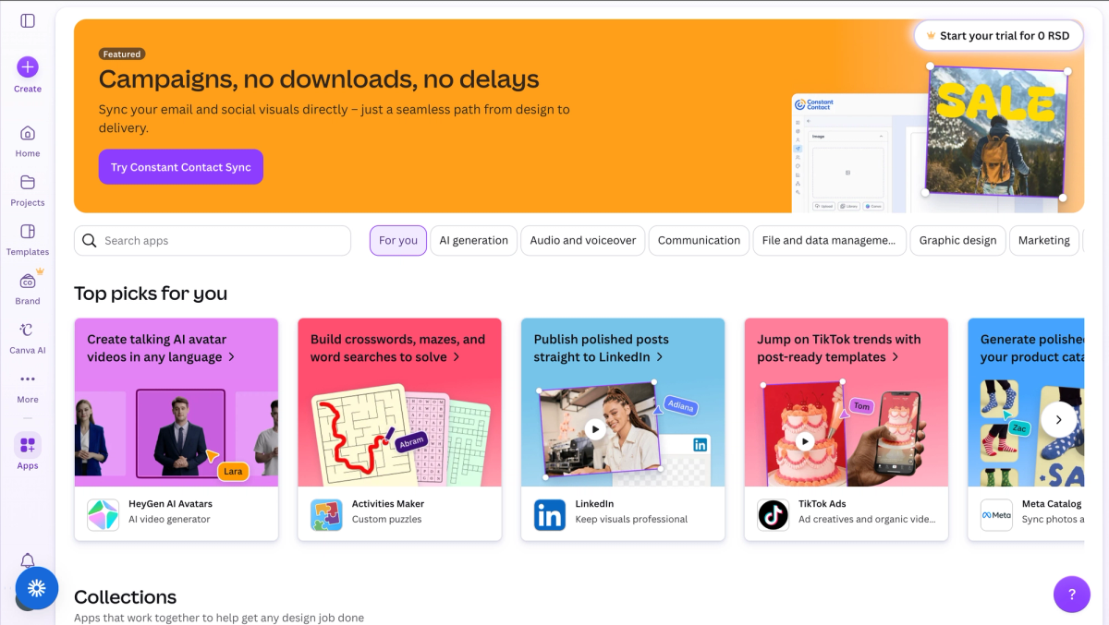Viewport: 1109px width, 625px height.
Task: Open More options in sidebar
Action: tap(28, 387)
